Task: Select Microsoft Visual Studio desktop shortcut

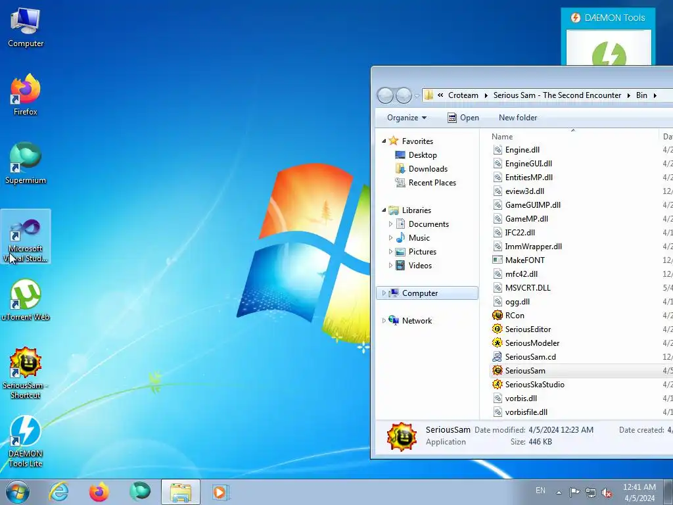Action: (26, 237)
